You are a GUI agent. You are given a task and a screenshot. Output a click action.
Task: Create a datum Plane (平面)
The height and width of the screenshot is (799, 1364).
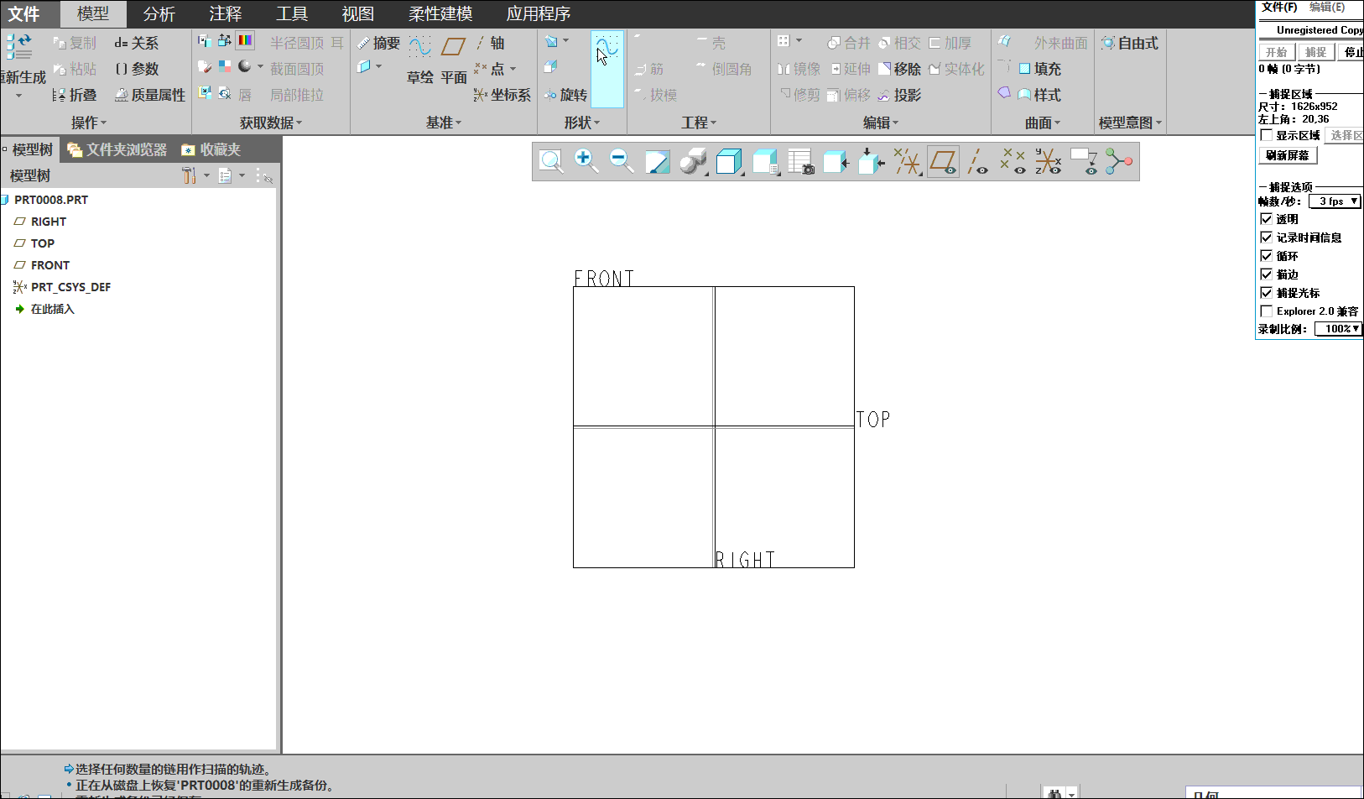pyautogui.click(x=454, y=59)
